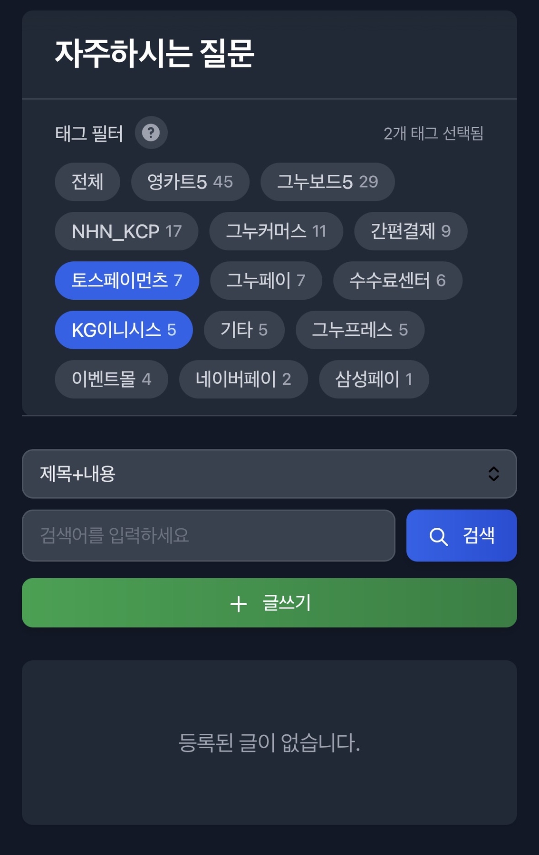The height and width of the screenshot is (855, 539).
Task: Toggle the 영카트5 tag filter
Action: (x=190, y=182)
